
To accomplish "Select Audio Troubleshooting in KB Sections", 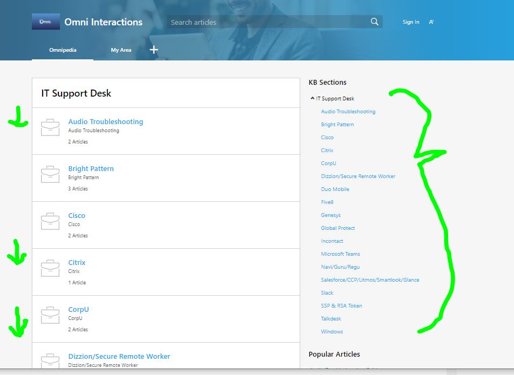I will (348, 111).
